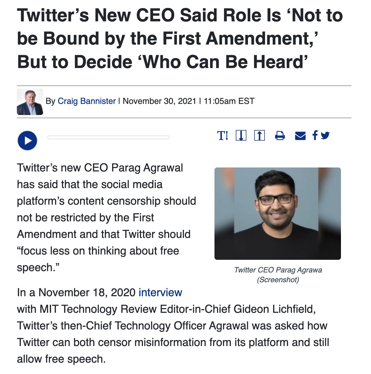Share the article on Twitter
Image resolution: width=371 pixels, height=374 pixels.
point(325,136)
